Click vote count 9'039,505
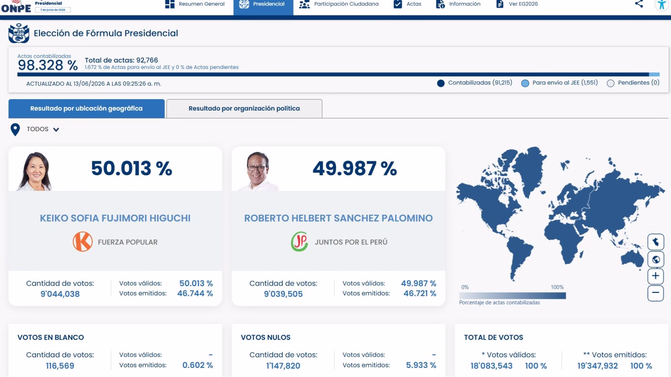This screenshot has width=671, height=377. tap(283, 294)
